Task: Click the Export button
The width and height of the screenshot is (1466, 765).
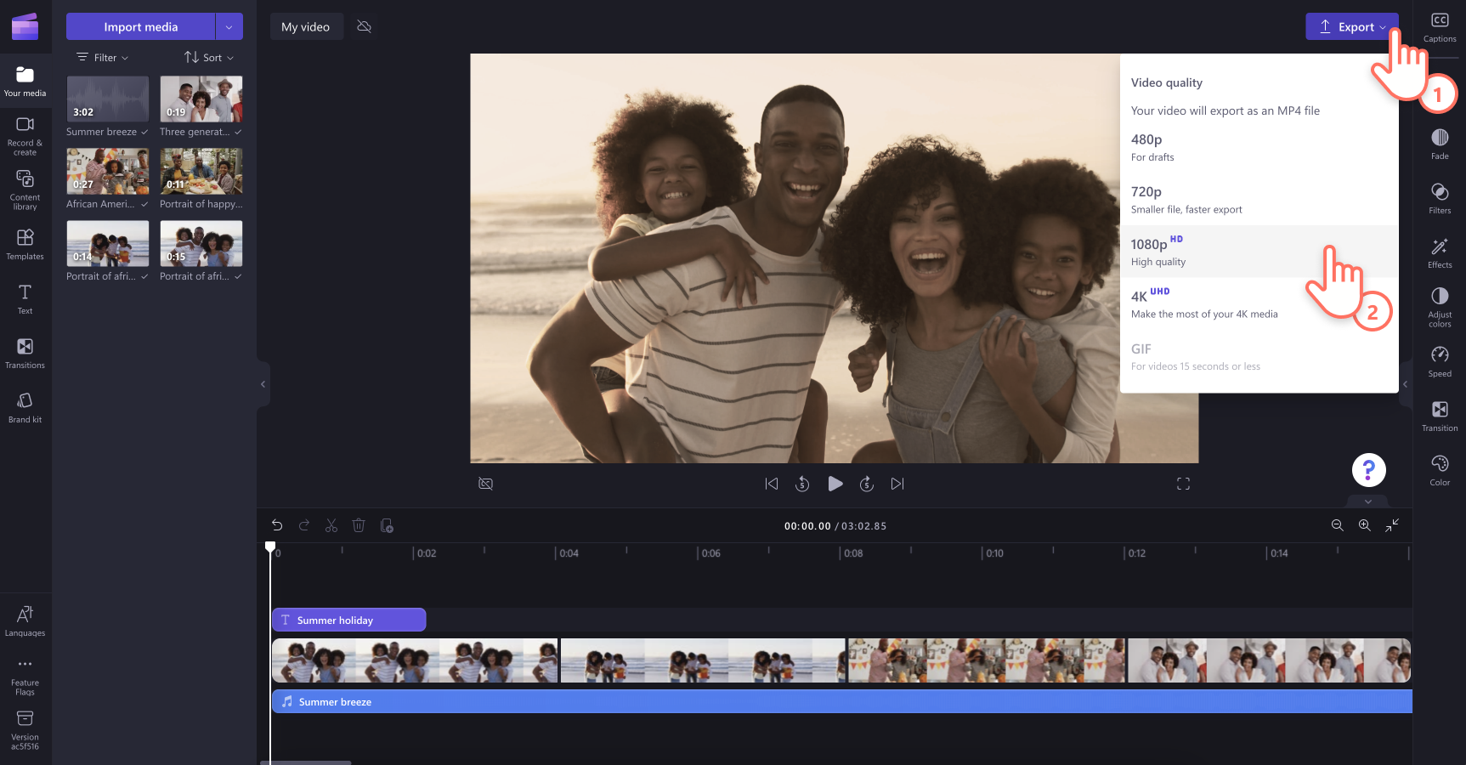Action: [1350, 26]
